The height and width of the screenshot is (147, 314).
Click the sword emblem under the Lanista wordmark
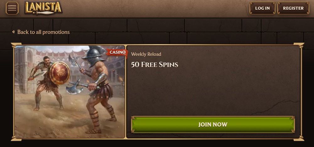pyautogui.click(x=43, y=13)
